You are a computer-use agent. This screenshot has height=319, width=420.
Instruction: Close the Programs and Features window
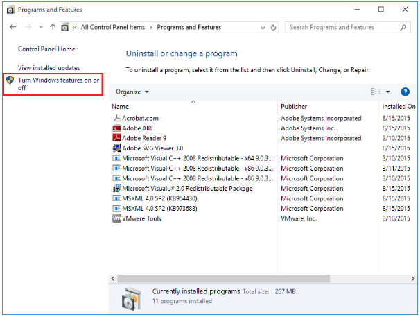(405, 10)
